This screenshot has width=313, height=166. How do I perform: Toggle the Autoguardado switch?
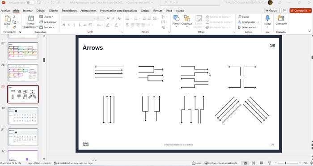pyautogui.click(x=30, y=2)
